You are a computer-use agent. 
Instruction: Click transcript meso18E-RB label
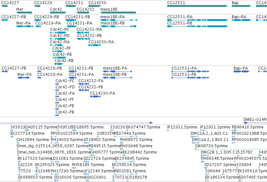pyautogui.click(x=113, y=23)
